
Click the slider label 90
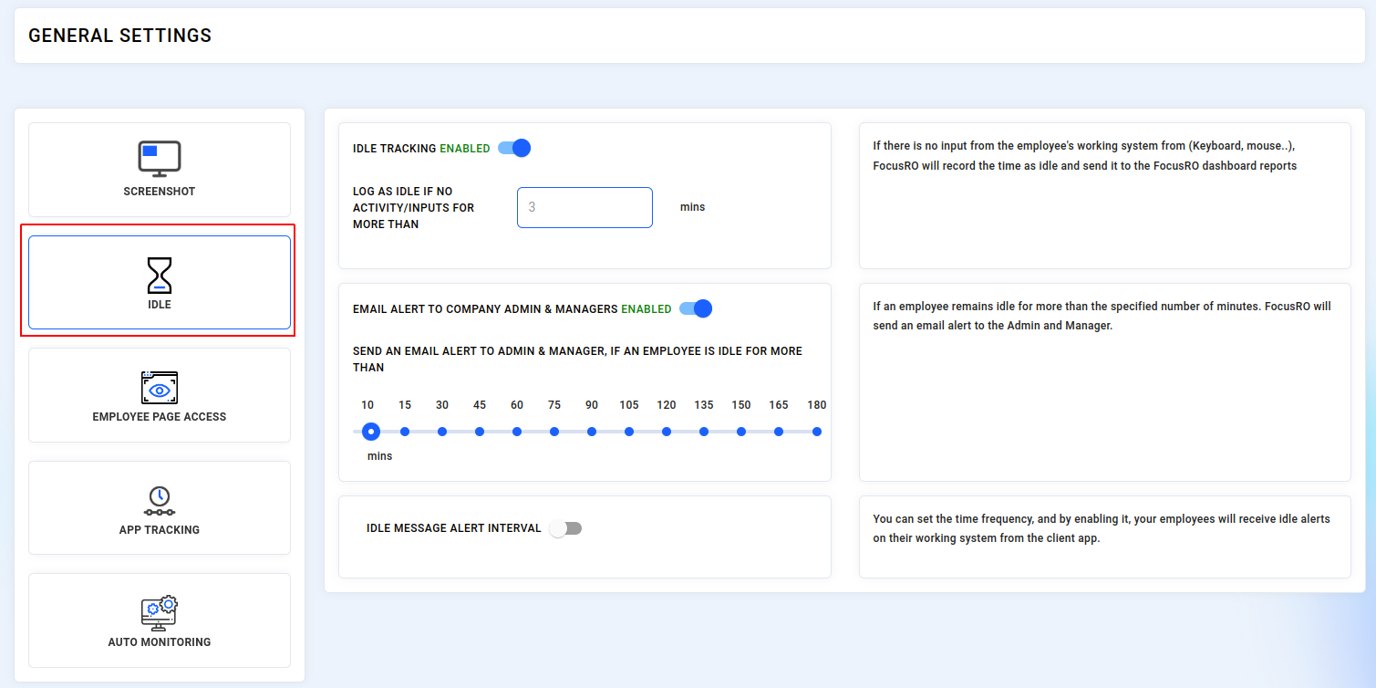pos(592,405)
